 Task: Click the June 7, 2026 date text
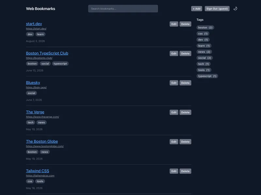tap(34, 100)
